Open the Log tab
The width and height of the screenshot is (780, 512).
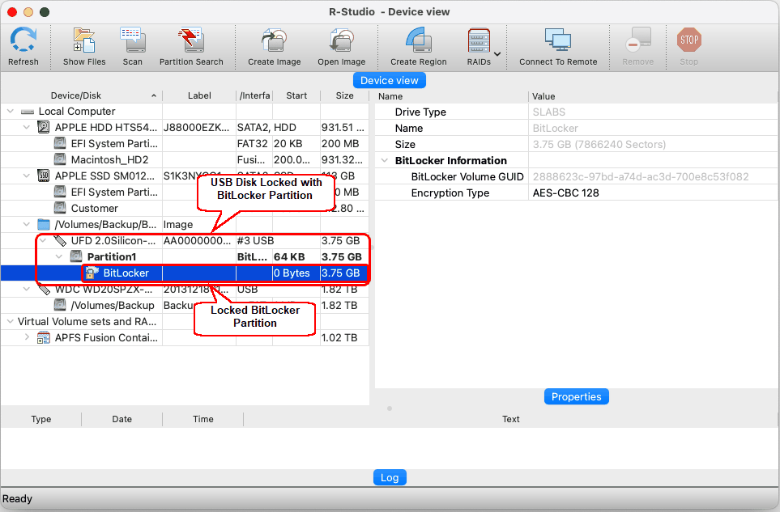coord(390,478)
